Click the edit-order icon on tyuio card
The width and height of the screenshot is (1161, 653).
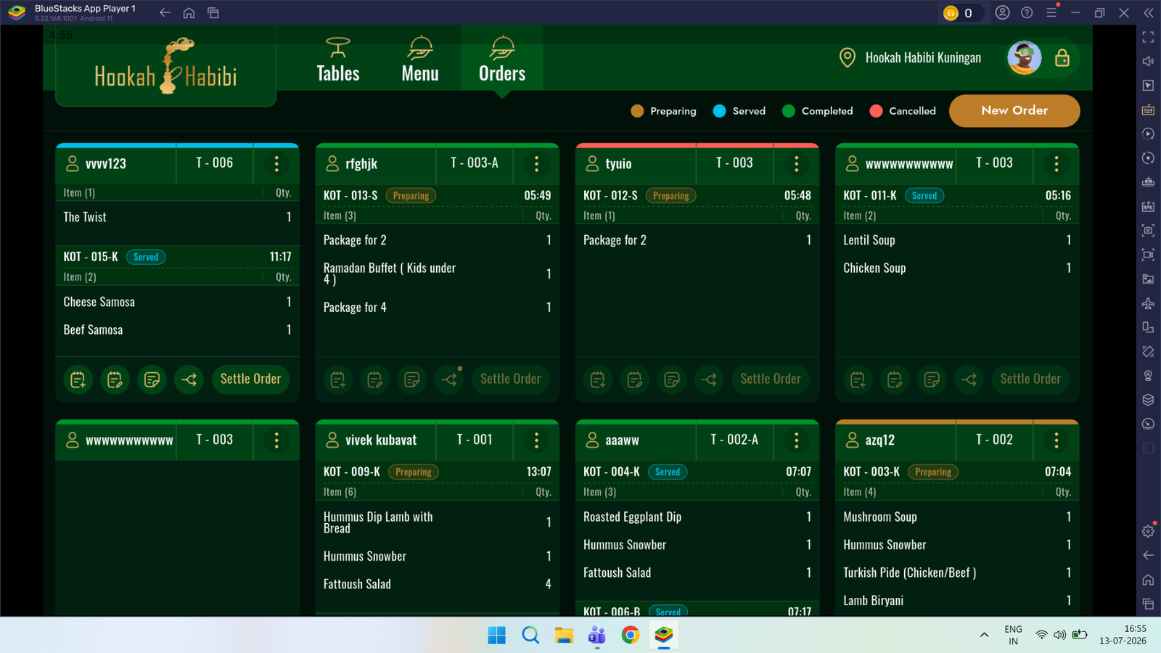click(635, 379)
